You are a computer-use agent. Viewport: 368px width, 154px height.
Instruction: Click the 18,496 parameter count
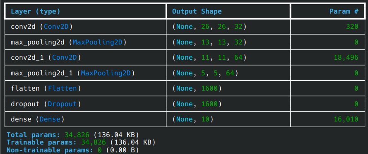pos(346,58)
